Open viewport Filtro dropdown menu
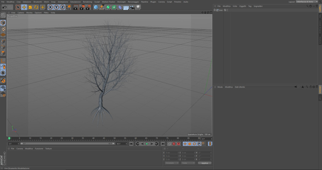 pos(46,13)
